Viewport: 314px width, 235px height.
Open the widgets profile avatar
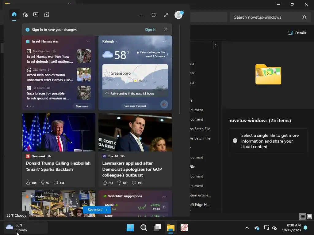tap(178, 15)
